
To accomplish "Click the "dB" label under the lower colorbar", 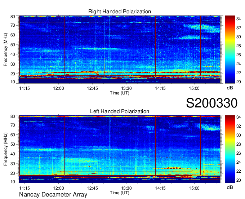I will tap(230, 187).
